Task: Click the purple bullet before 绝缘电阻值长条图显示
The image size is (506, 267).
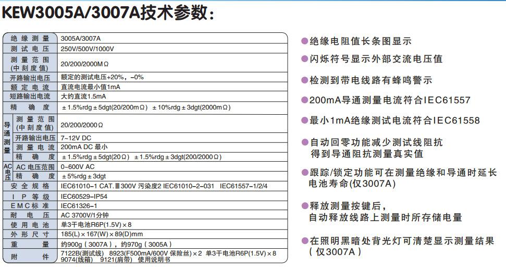Action: click(x=305, y=41)
